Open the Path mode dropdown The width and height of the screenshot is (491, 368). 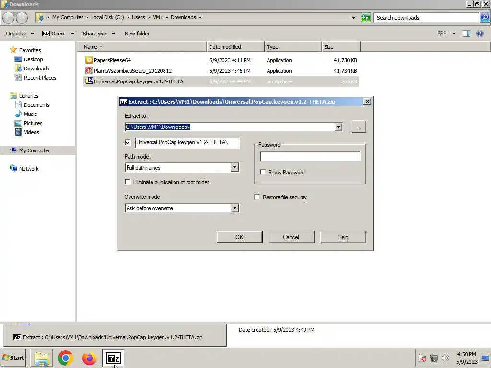coord(234,167)
